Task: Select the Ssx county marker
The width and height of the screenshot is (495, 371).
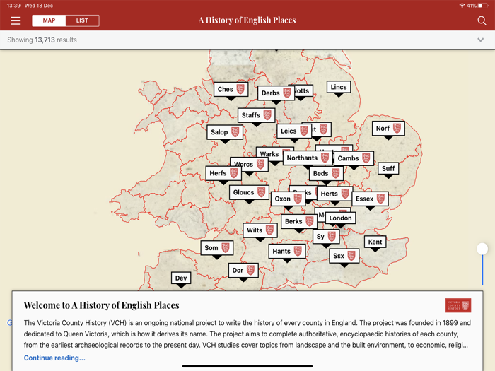Action: 344,256
